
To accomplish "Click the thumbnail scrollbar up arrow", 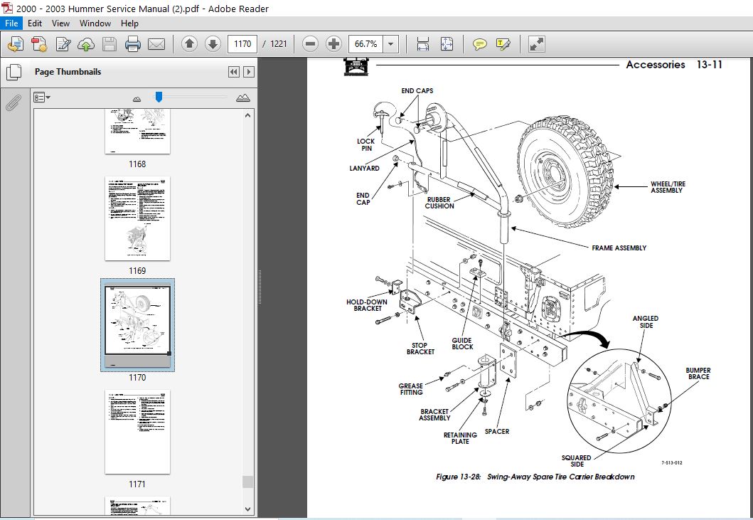I will pos(247,115).
